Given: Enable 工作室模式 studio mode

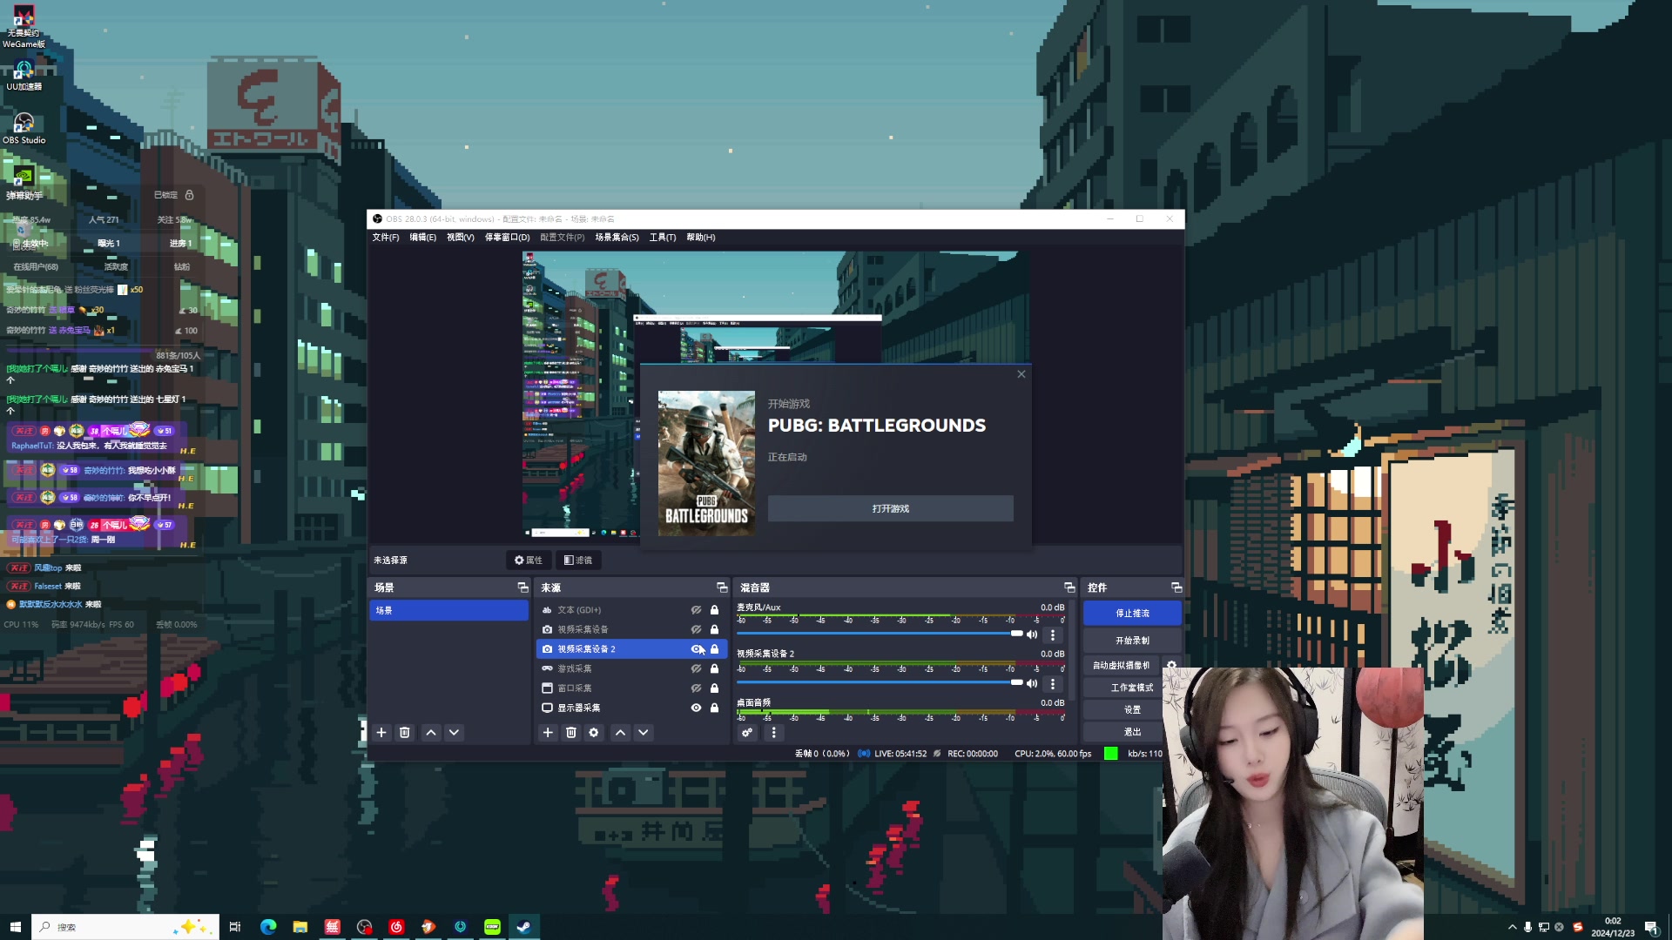Looking at the screenshot, I should coord(1132,688).
